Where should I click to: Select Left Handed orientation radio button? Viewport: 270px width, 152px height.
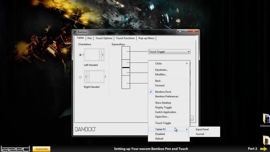[80, 55]
